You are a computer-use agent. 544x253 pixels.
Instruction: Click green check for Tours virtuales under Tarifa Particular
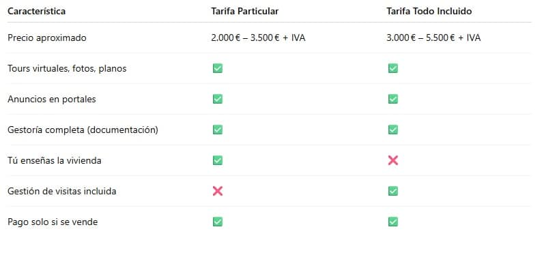218,68
